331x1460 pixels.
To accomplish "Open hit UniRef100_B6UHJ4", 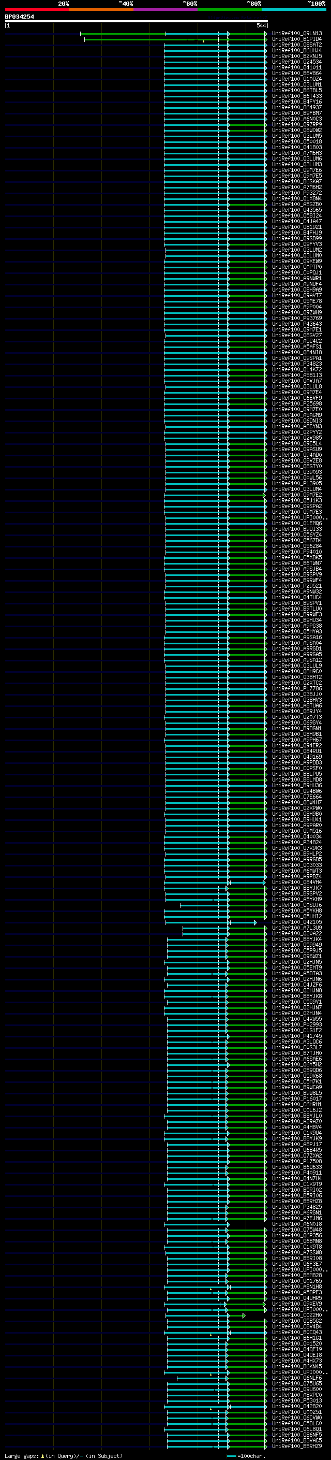I will (297, 50).
